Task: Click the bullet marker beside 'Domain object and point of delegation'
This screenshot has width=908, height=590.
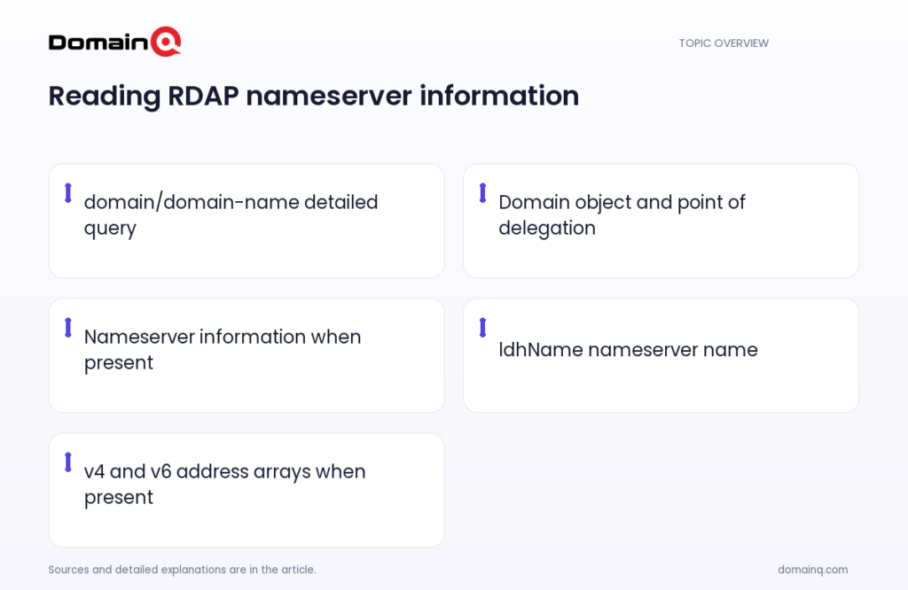Action: [x=482, y=193]
